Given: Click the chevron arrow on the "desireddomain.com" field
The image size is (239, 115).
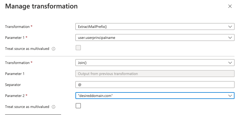Looking at the screenshot, I should 230,96.
